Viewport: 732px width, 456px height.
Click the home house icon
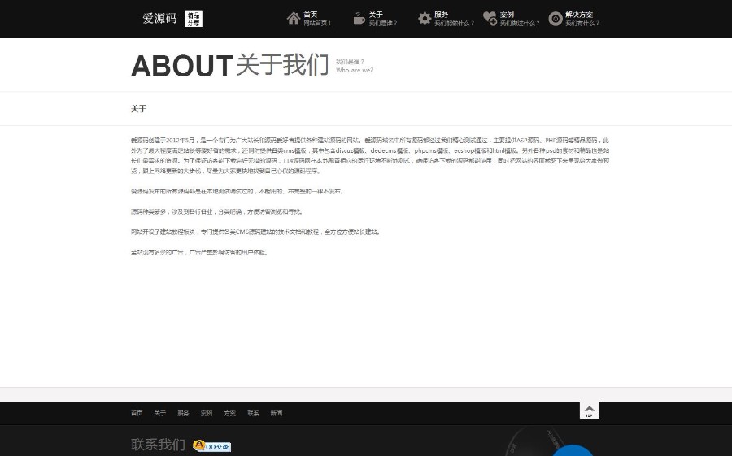click(x=294, y=19)
